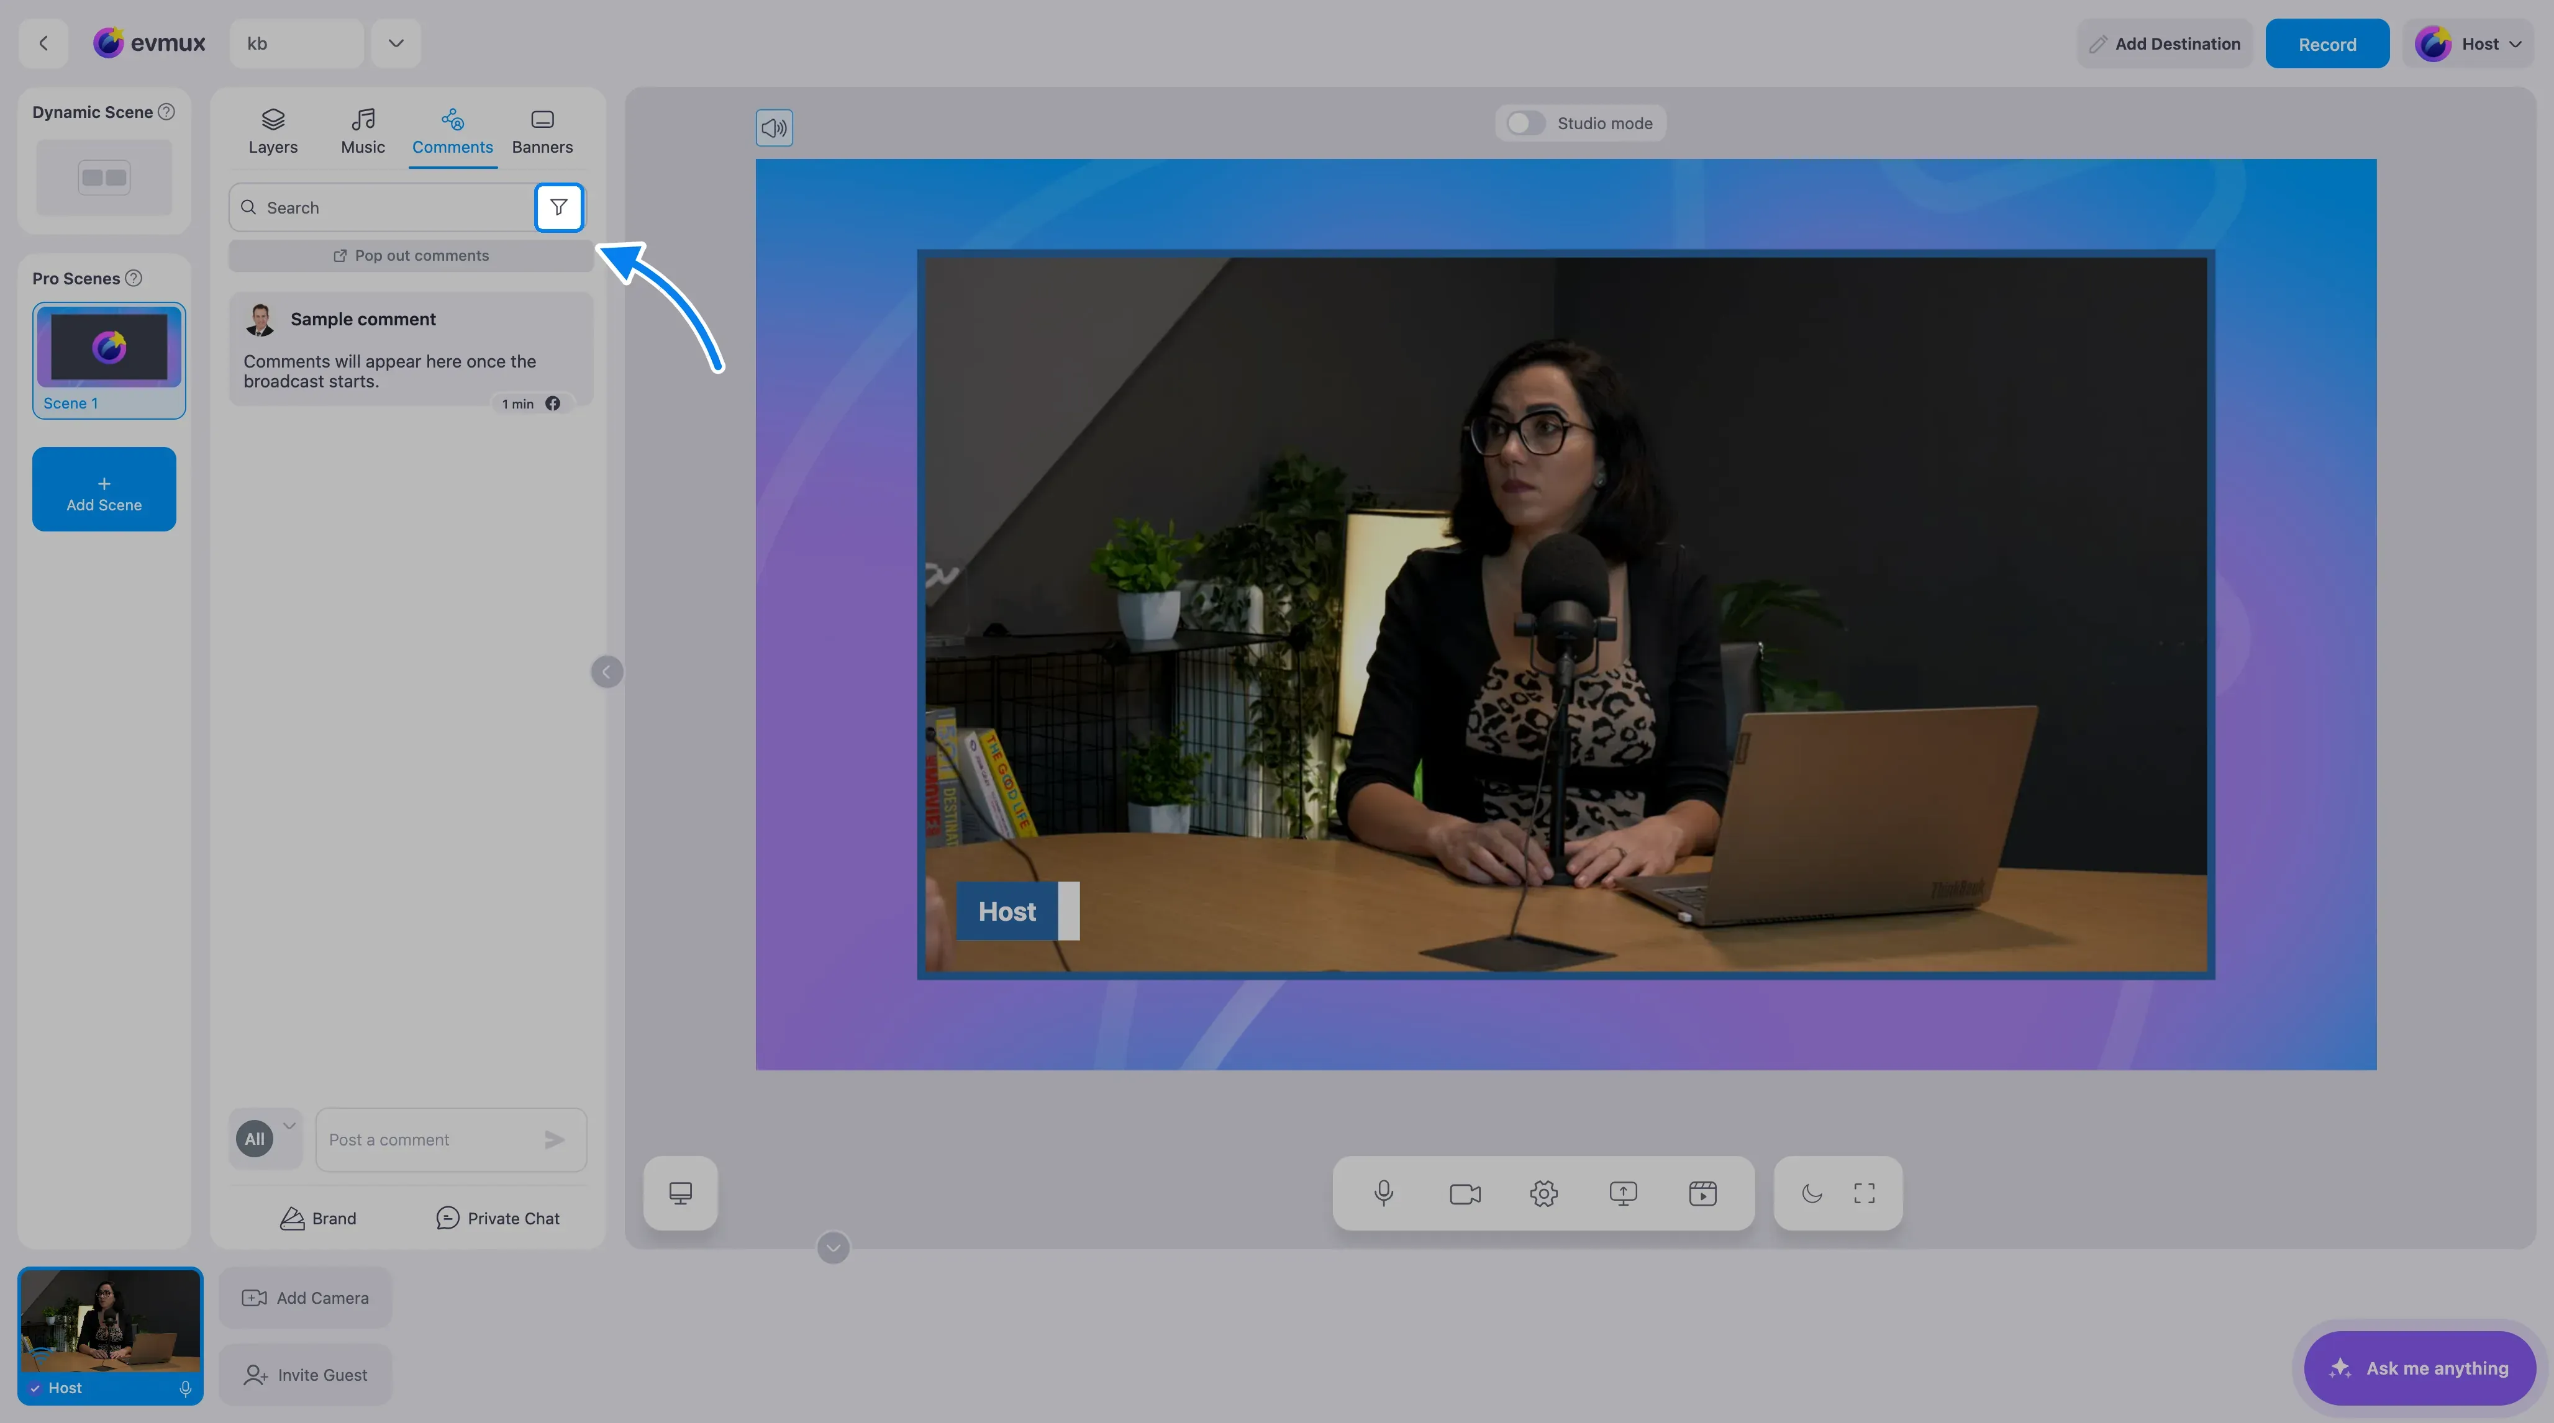2554x1423 pixels.
Task: Mute microphone in bottom toolbar
Action: click(x=1384, y=1193)
